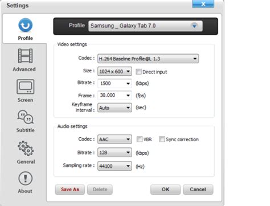Image resolution: width=270 pixels, height=206 pixels.
Task: Click the (sec) unit label
Action: [x=141, y=108]
